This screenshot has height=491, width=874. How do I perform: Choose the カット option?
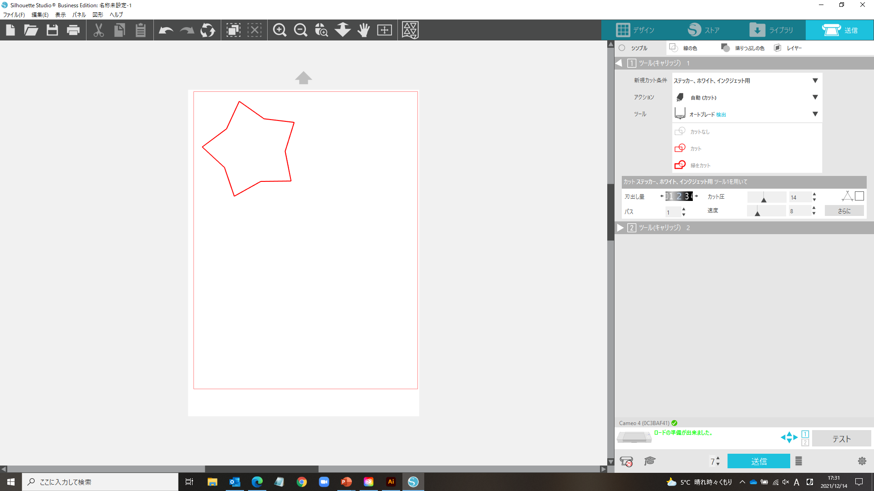point(688,148)
